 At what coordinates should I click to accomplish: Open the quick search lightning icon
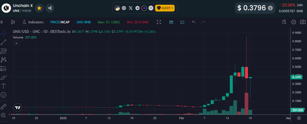tap(284, 22)
